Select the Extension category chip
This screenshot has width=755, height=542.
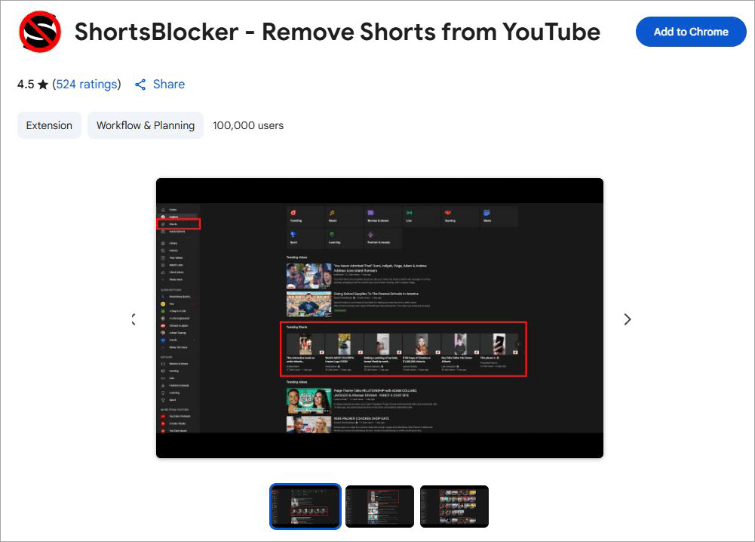pyautogui.click(x=49, y=125)
